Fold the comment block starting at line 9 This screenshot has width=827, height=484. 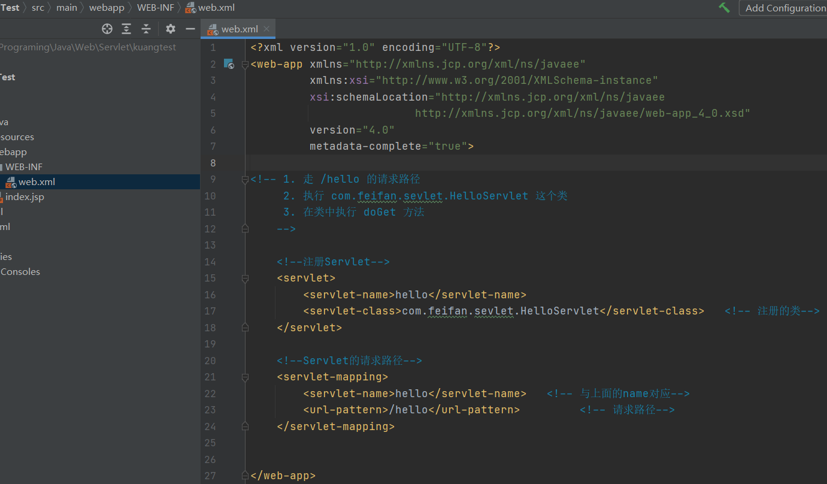point(245,180)
